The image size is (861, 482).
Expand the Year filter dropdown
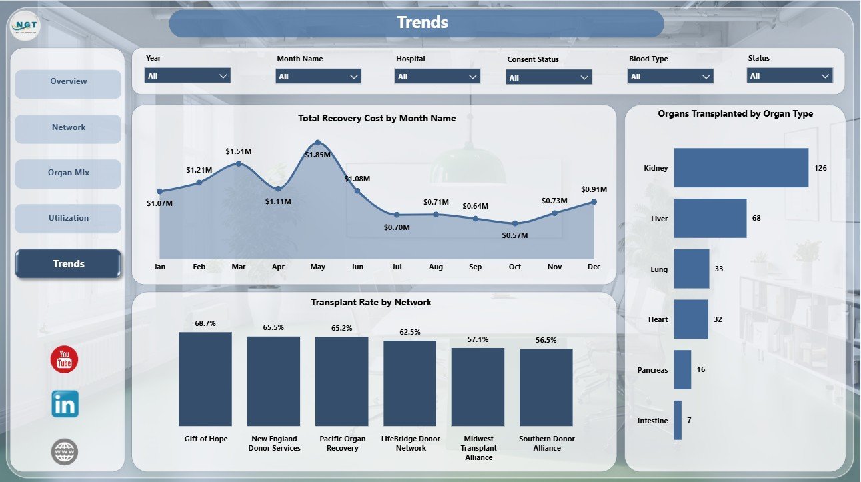[x=187, y=76]
